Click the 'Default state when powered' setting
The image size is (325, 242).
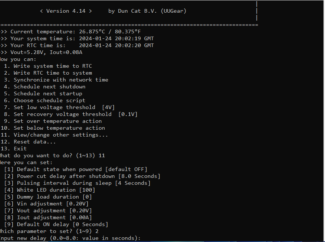point(82,169)
